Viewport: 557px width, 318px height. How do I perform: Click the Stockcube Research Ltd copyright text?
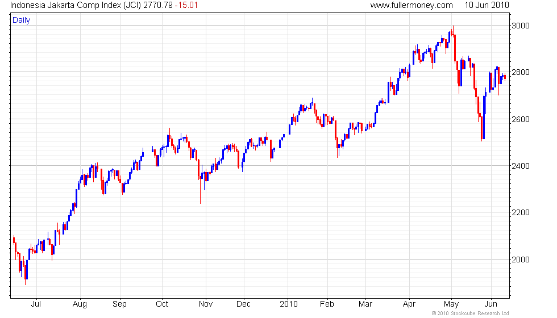coord(471,313)
